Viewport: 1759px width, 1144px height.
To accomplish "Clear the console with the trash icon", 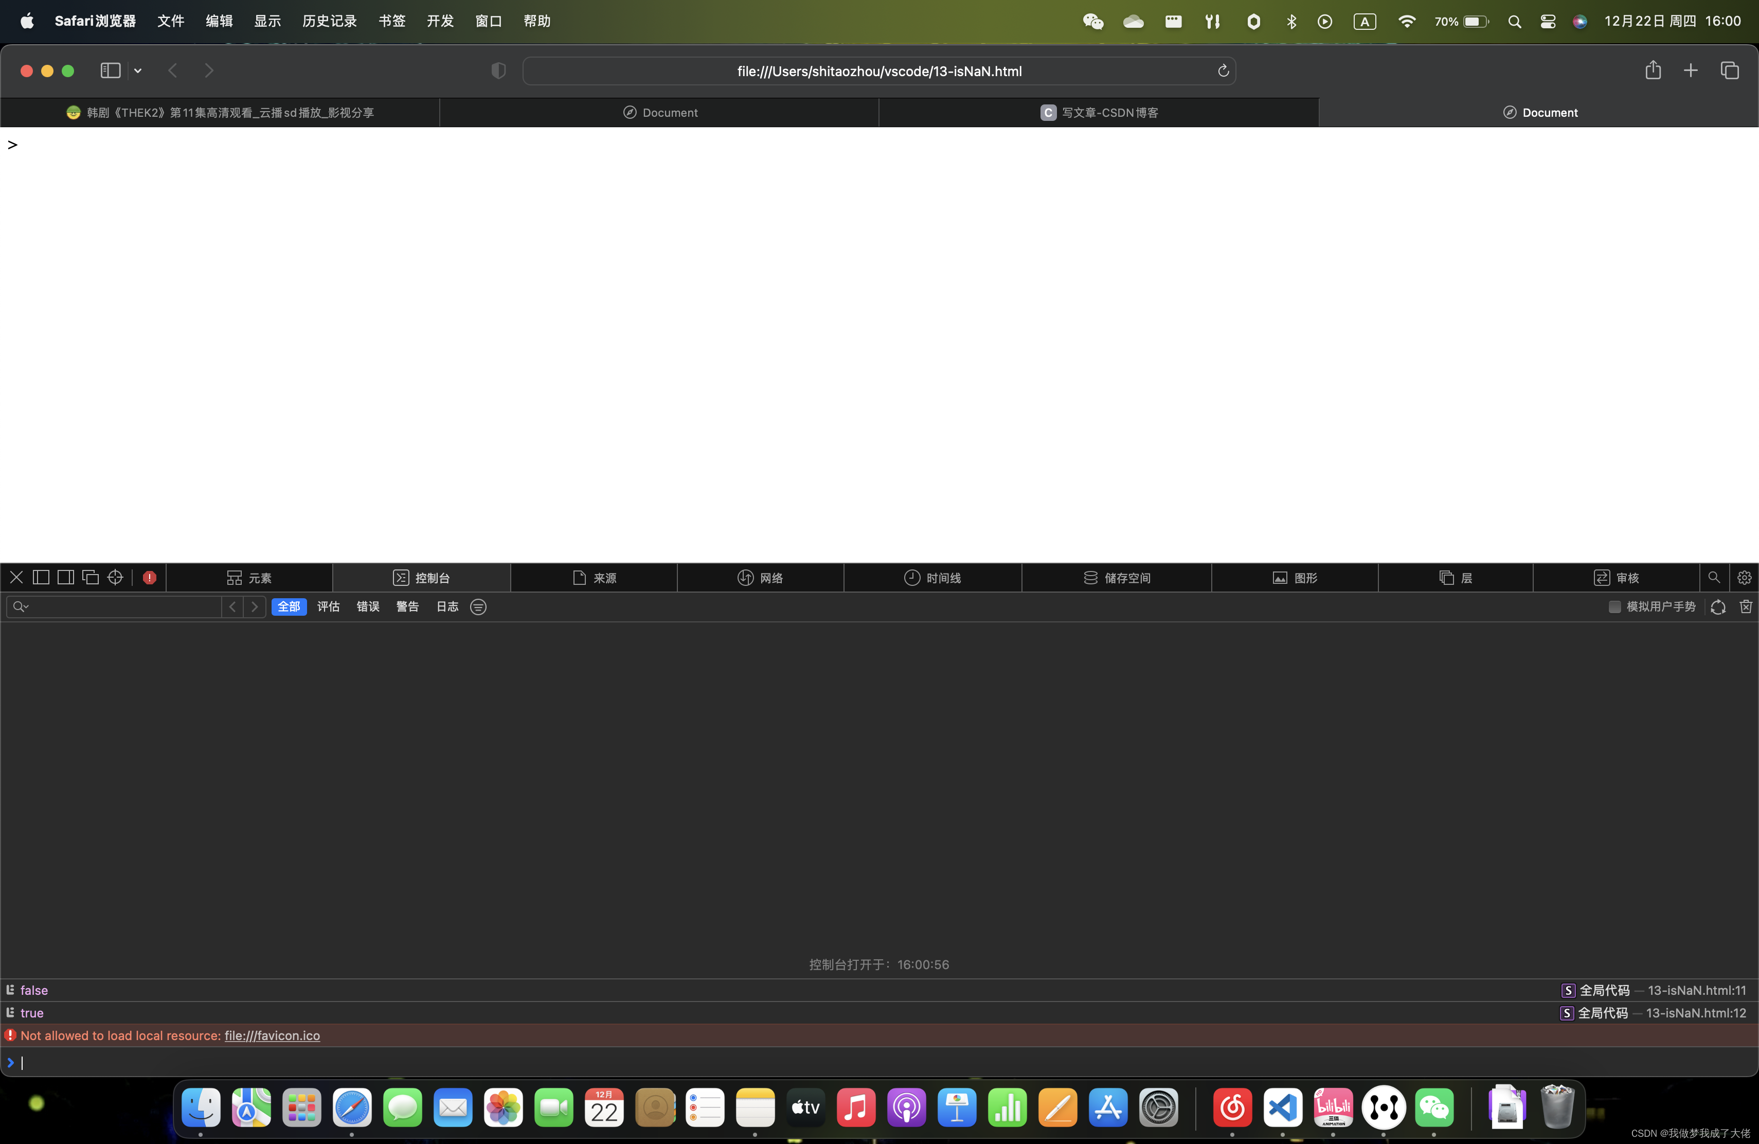I will pyautogui.click(x=1745, y=606).
